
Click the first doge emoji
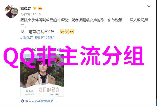click(x=62, y=32)
